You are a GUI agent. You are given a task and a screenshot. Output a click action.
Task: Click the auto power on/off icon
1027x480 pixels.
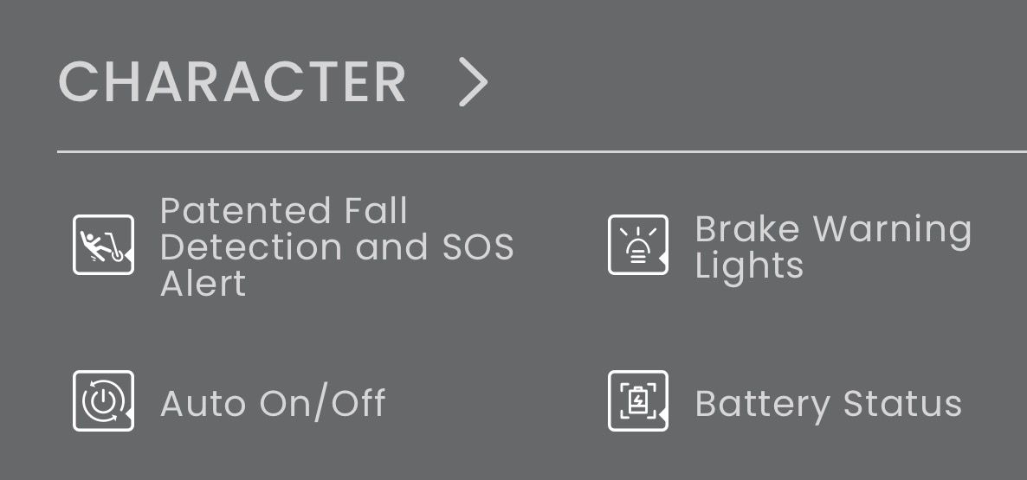click(x=103, y=400)
